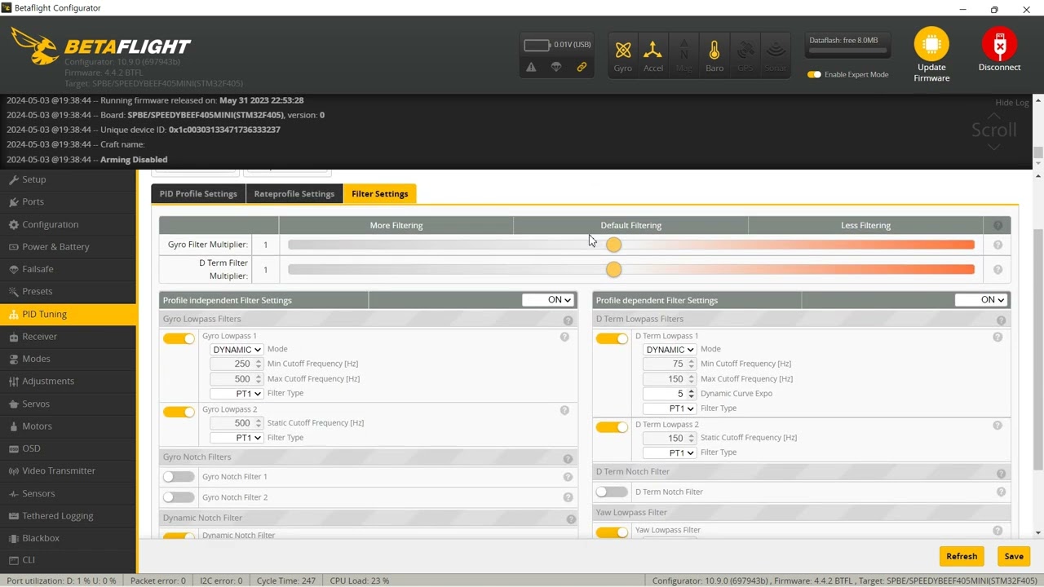The height and width of the screenshot is (587, 1044).
Task: Click the link status icon
Action: point(582,68)
